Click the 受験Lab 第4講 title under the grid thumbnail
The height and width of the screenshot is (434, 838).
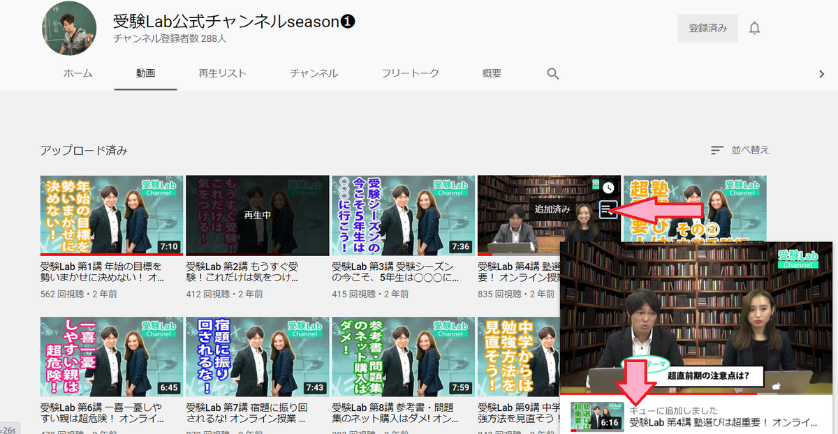point(518,272)
